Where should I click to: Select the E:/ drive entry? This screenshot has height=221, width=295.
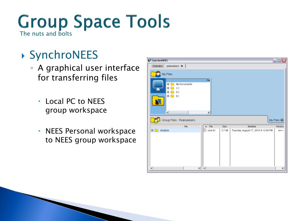click(x=177, y=96)
